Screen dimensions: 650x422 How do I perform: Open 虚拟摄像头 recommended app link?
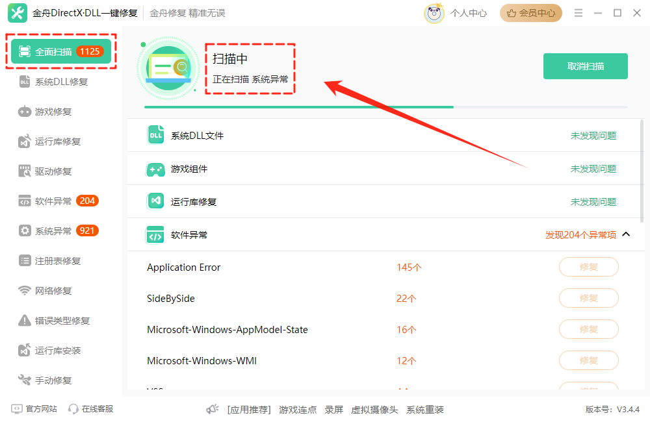click(374, 410)
